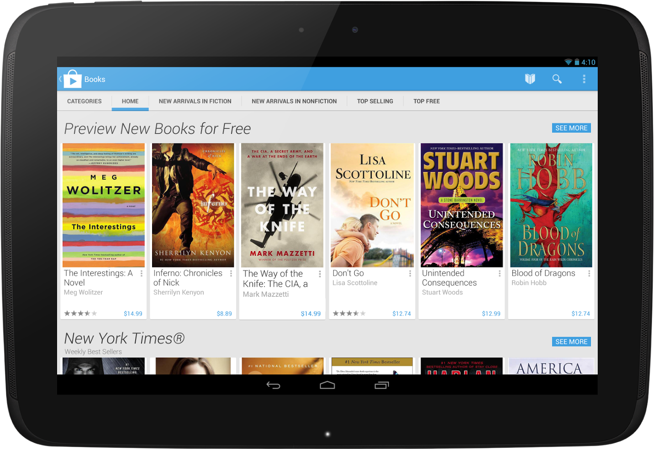The width and height of the screenshot is (654, 449).
Task: Click author name Robin Hobb
Action: pos(529,283)
